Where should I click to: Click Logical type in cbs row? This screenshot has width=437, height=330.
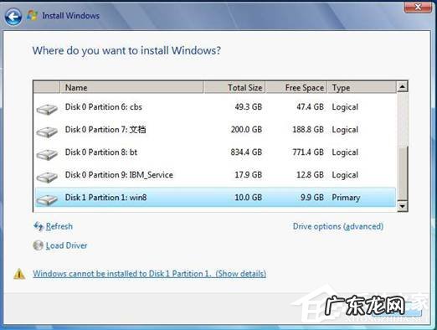click(x=345, y=107)
